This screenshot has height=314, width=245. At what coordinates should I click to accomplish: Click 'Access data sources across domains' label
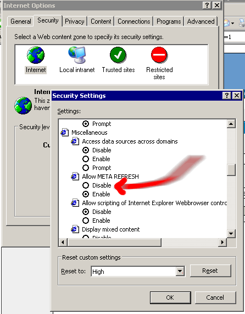(x=130, y=141)
